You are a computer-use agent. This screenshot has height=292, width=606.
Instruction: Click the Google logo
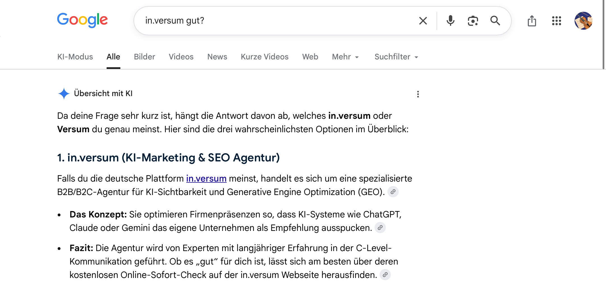click(x=82, y=20)
